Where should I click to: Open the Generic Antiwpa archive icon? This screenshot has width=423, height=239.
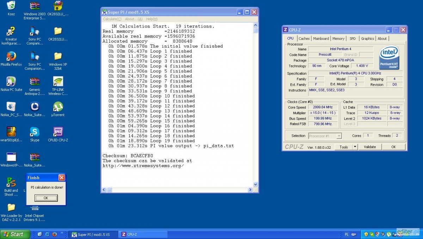pyautogui.click(x=35, y=82)
